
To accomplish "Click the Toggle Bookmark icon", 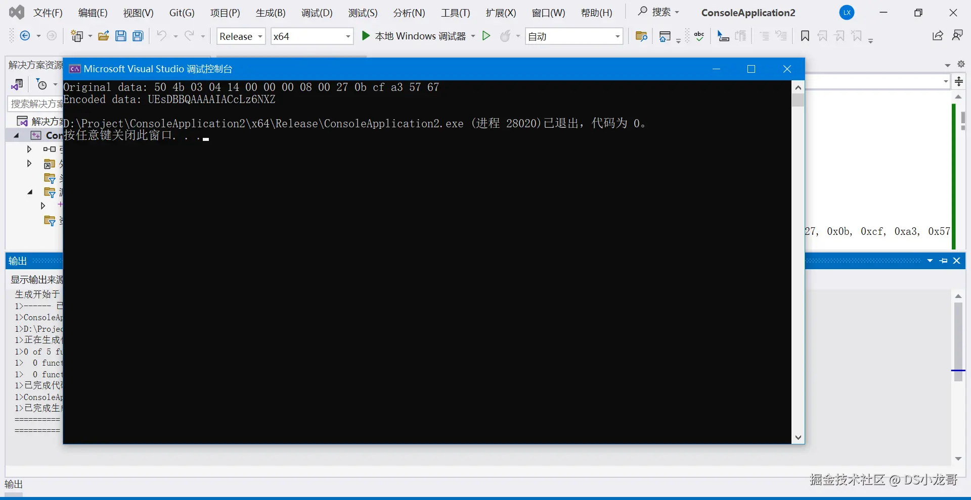I will pos(805,36).
